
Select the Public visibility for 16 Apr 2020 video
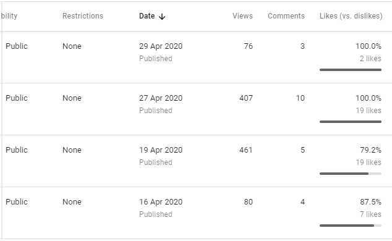17,202
